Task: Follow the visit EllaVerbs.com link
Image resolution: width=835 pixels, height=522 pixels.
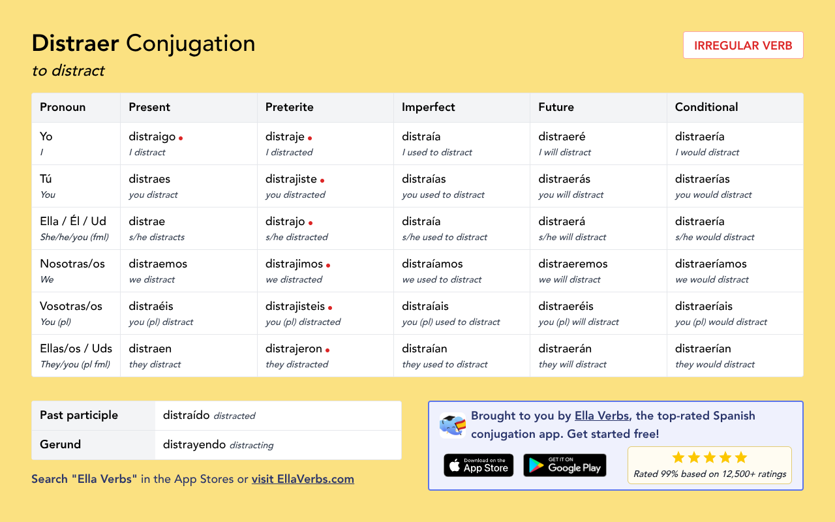Action: 303,479
